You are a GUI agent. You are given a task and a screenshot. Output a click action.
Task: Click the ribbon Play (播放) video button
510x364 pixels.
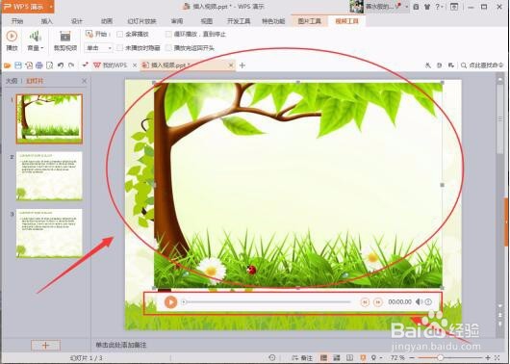[x=13, y=40]
